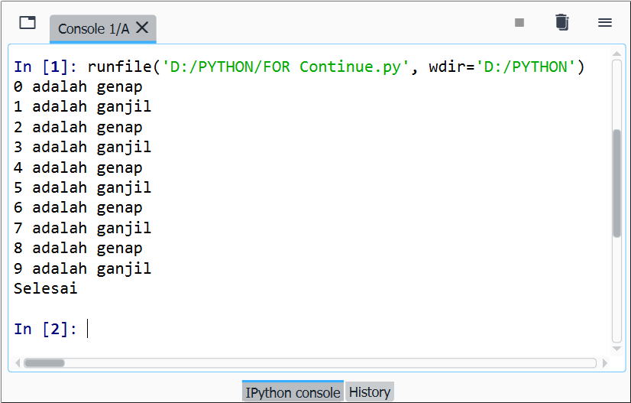The width and height of the screenshot is (631, 403).
Task: Click the 'D:/PYTHON/FOR Continue.py' path string
Action: 285,67
